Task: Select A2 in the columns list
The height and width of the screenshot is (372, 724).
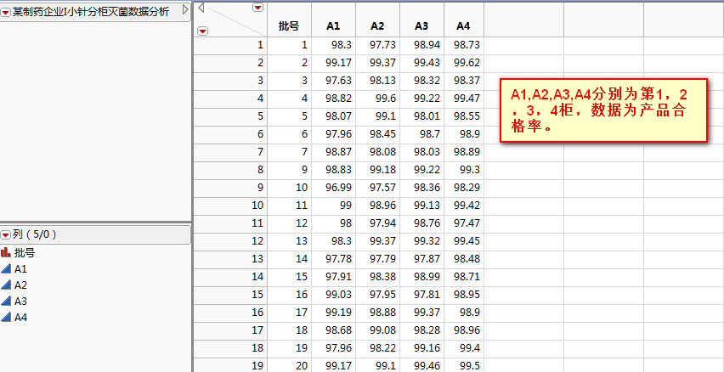Action: 21,285
